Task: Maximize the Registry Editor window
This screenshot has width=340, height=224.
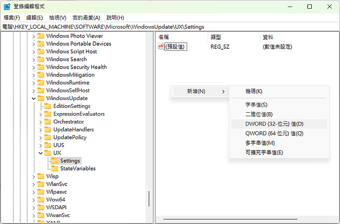Action: 309,7
